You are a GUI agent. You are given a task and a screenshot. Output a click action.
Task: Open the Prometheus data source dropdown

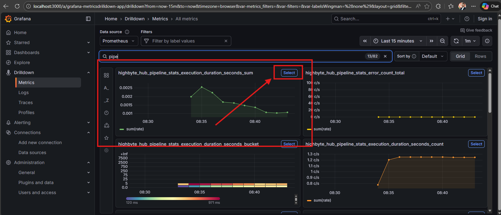coord(119,41)
